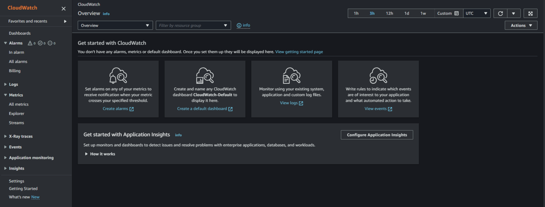Click the external link icon beside Create alarms
Viewport: 545px width, 207px height.
pyautogui.click(x=132, y=109)
